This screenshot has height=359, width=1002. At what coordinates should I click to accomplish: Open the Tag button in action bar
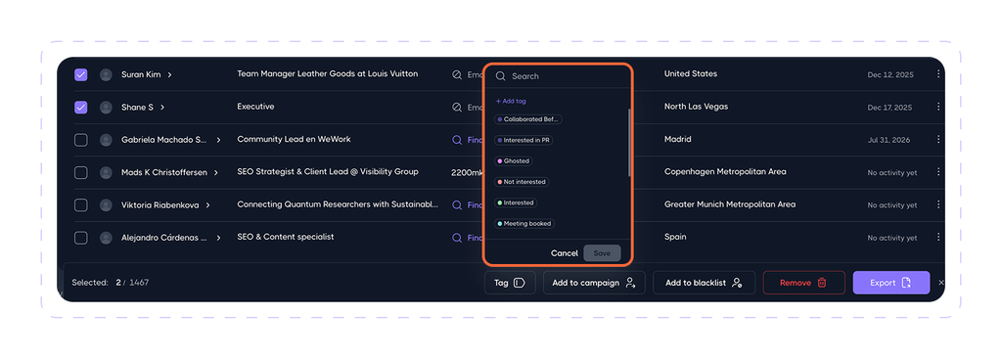[510, 283]
